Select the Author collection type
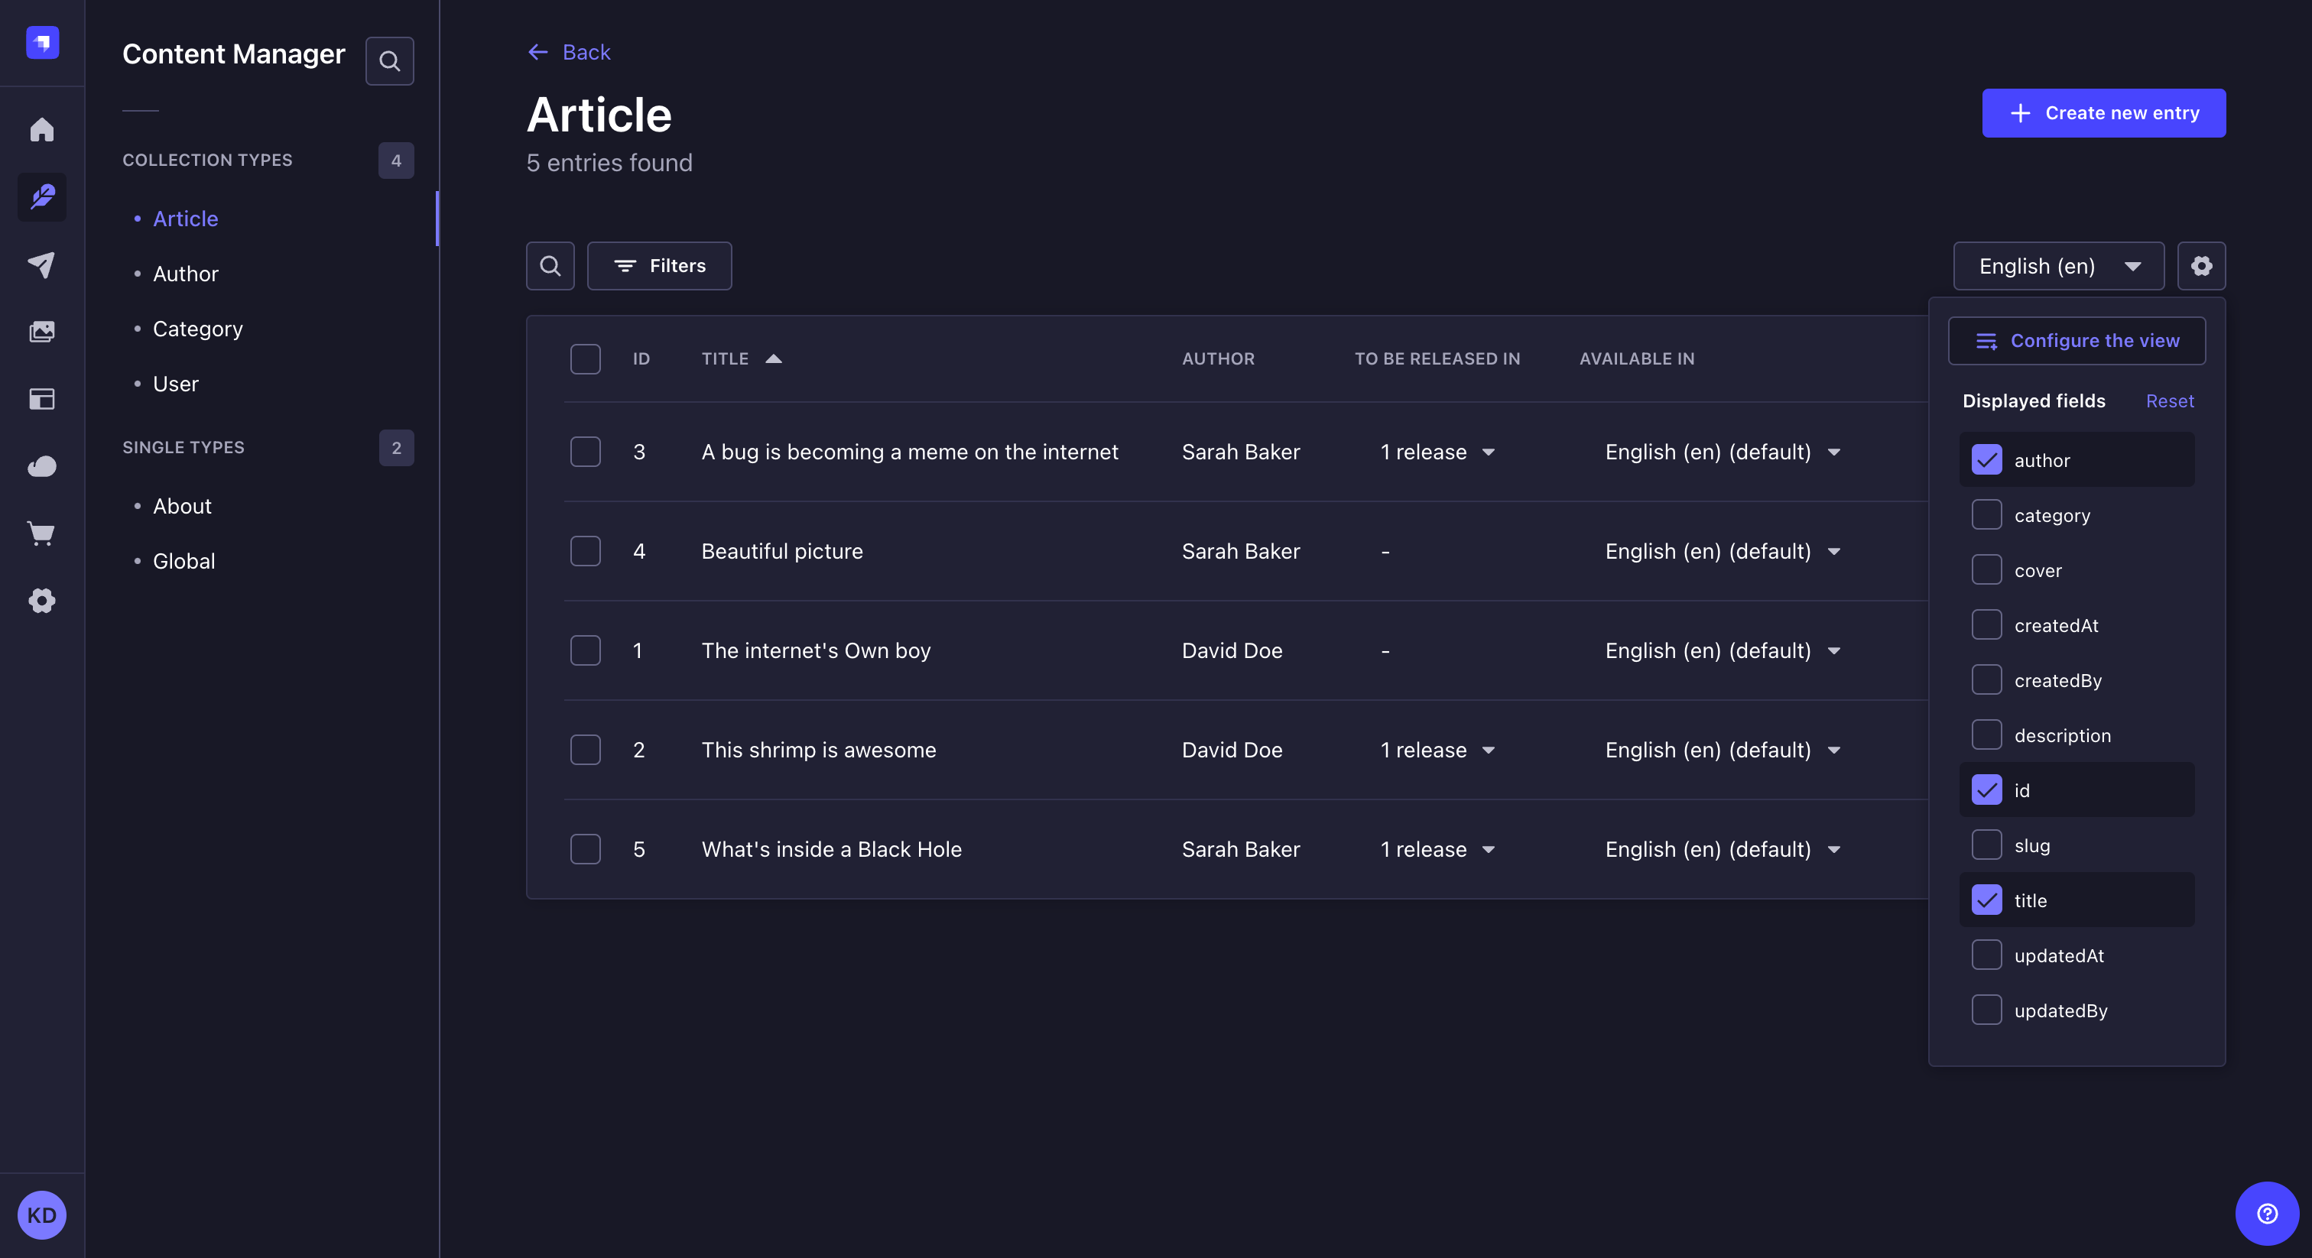 (185, 274)
